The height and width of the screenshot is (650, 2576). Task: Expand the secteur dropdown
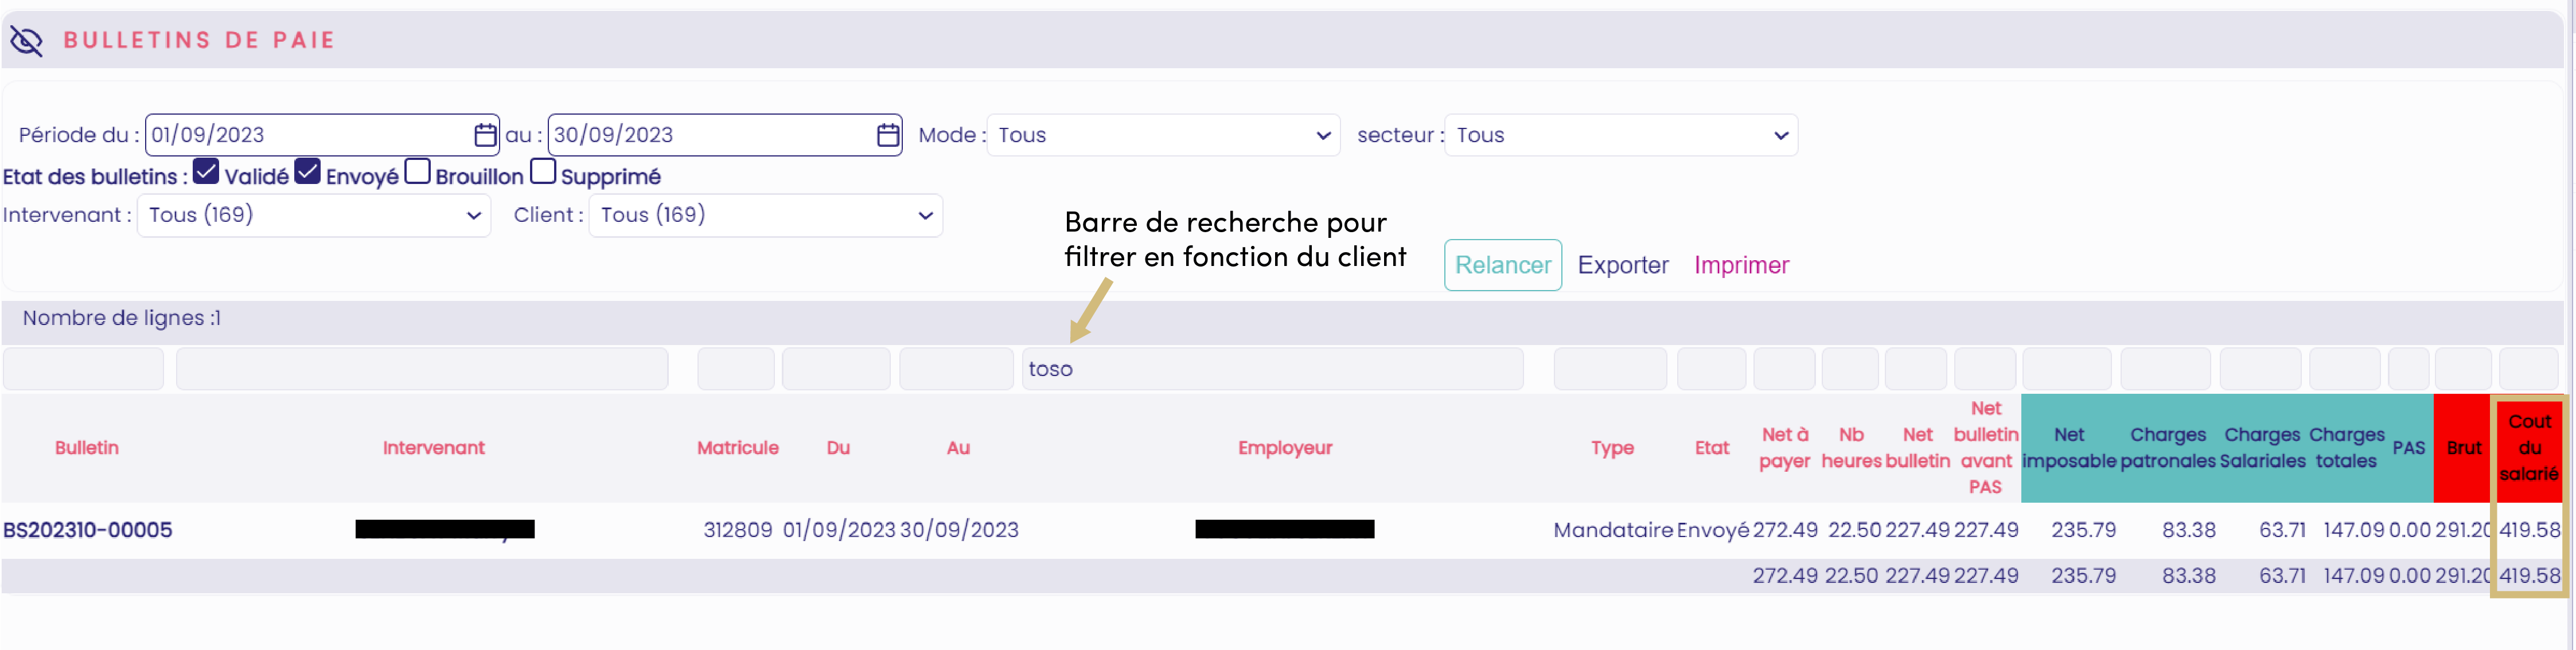(1621, 135)
